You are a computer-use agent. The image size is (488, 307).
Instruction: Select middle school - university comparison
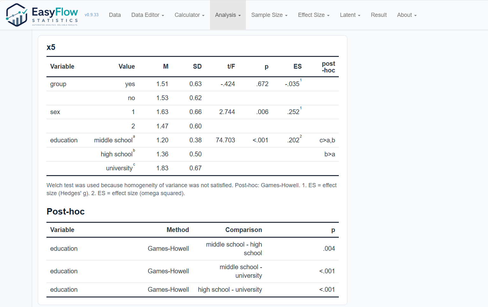point(241,271)
